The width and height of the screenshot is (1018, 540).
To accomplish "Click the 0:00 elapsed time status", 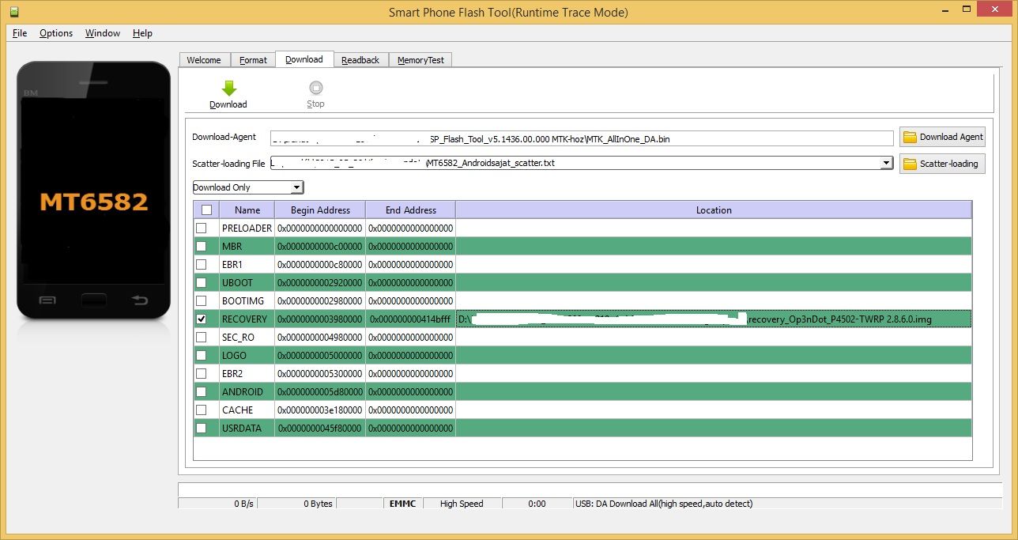I will [x=537, y=504].
